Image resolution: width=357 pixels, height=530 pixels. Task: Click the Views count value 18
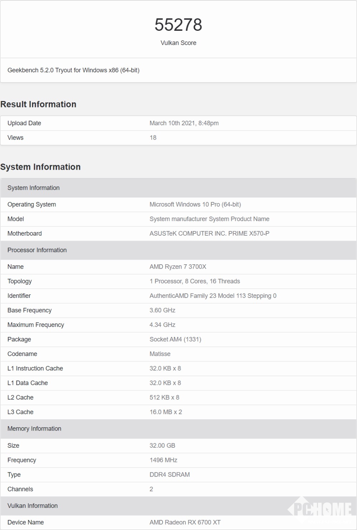153,138
